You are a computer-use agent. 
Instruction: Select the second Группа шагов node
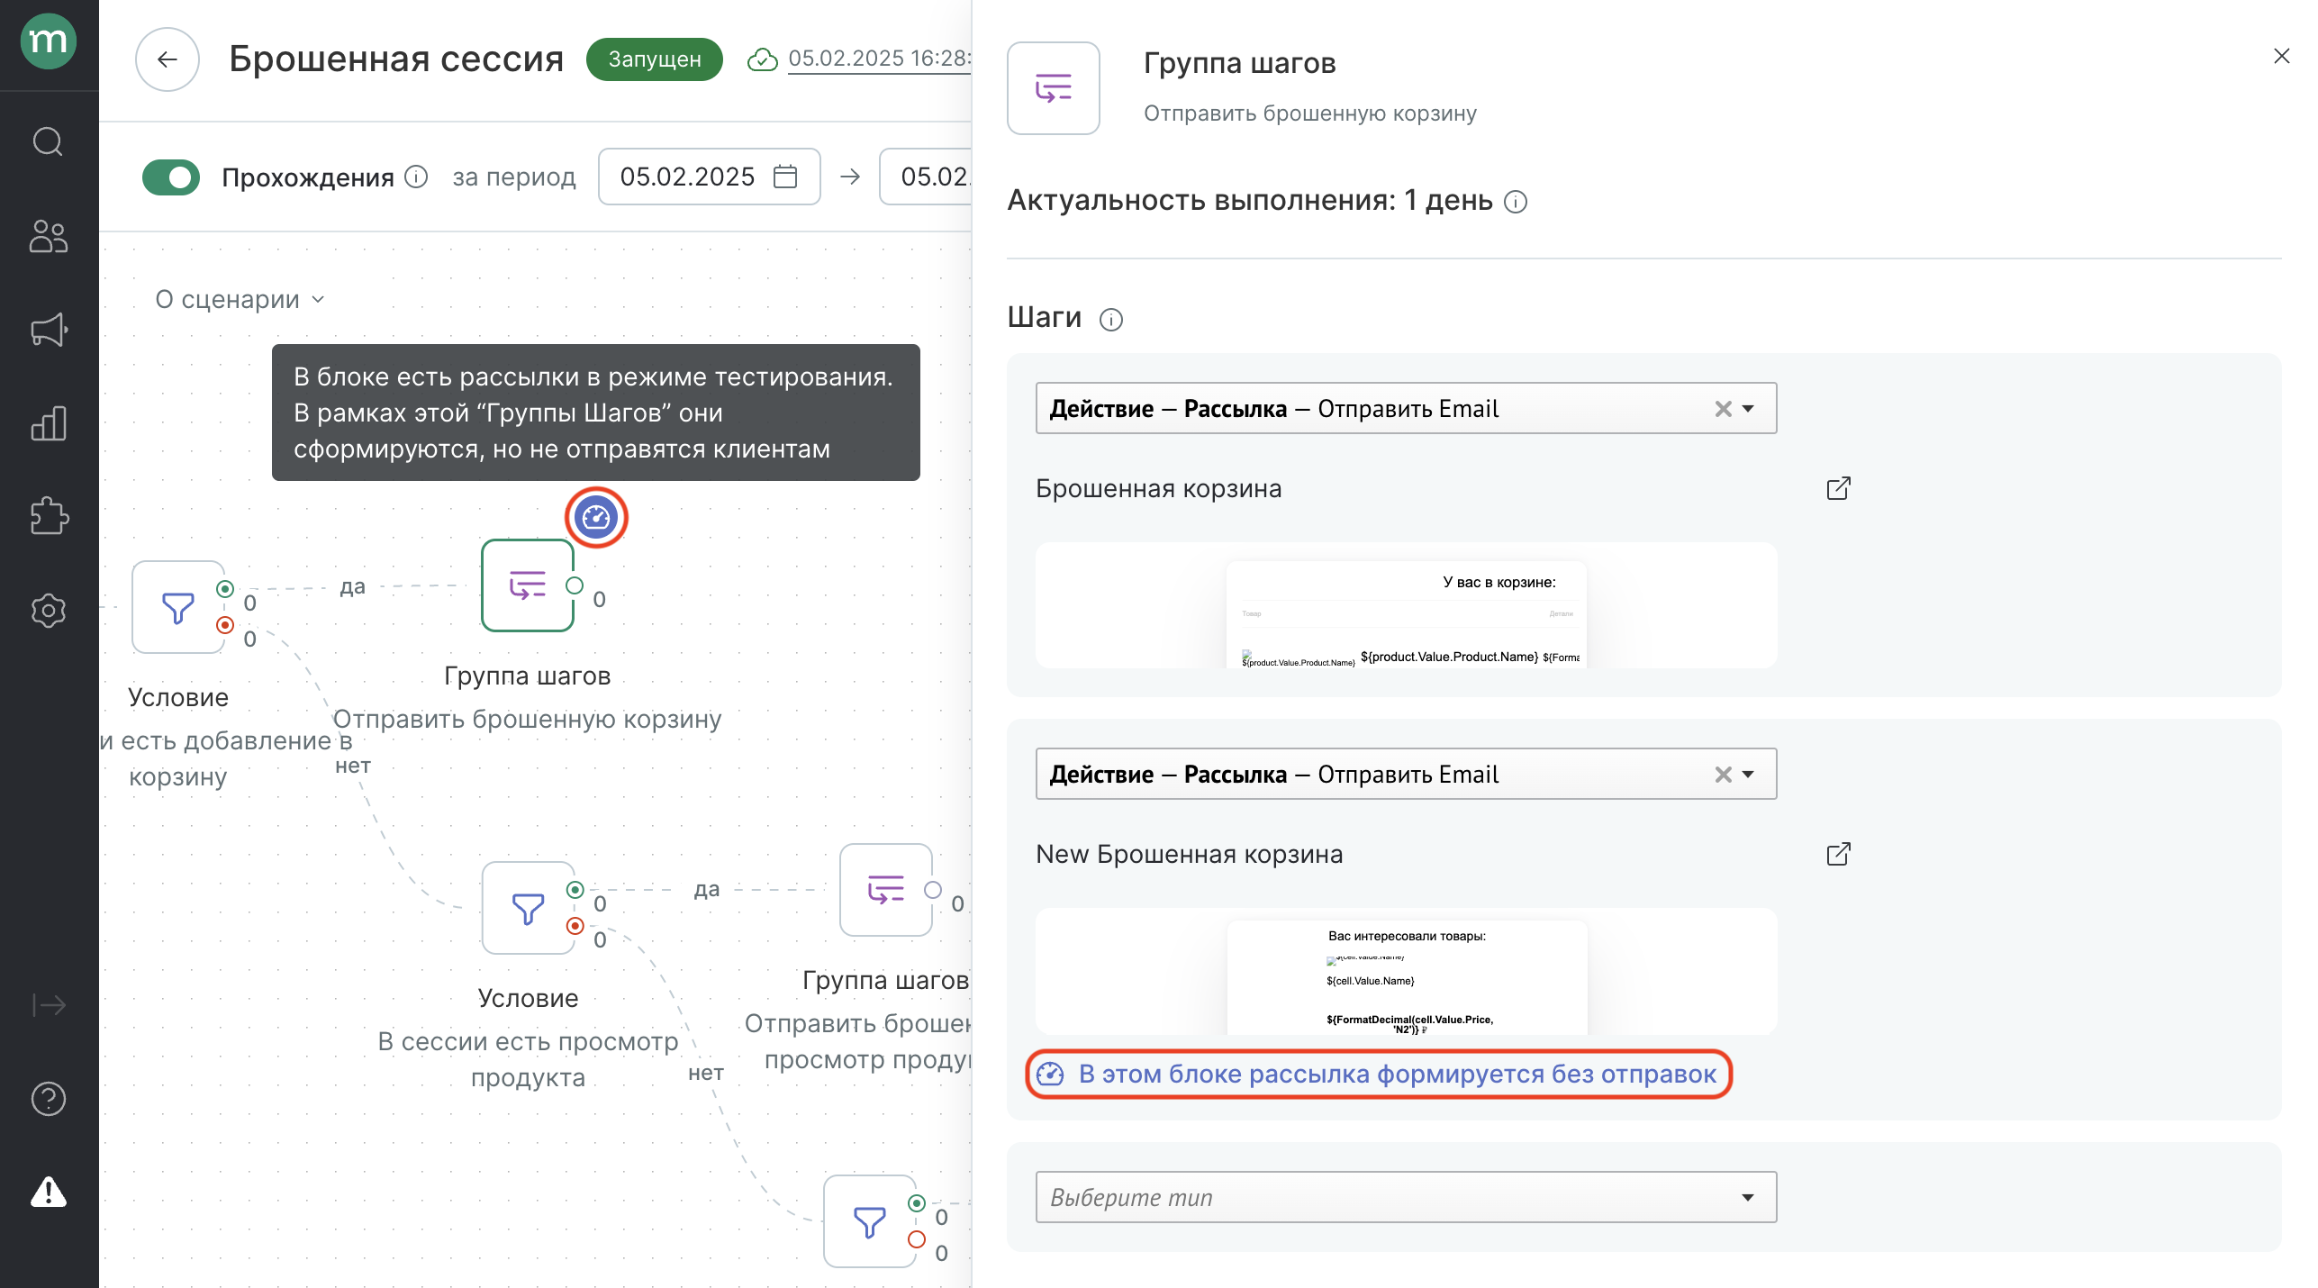pyautogui.click(x=886, y=890)
